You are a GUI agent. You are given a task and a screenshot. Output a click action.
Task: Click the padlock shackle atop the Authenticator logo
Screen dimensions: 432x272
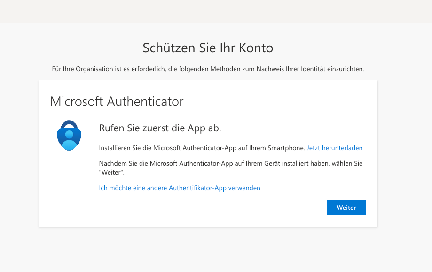tap(69, 125)
